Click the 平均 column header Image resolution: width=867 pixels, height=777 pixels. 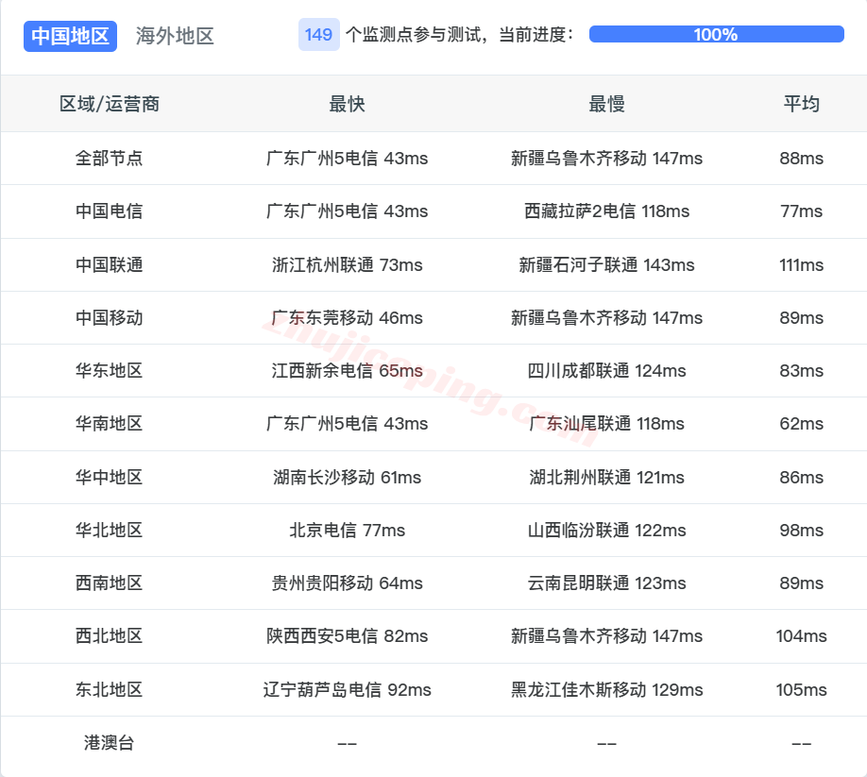(x=801, y=104)
